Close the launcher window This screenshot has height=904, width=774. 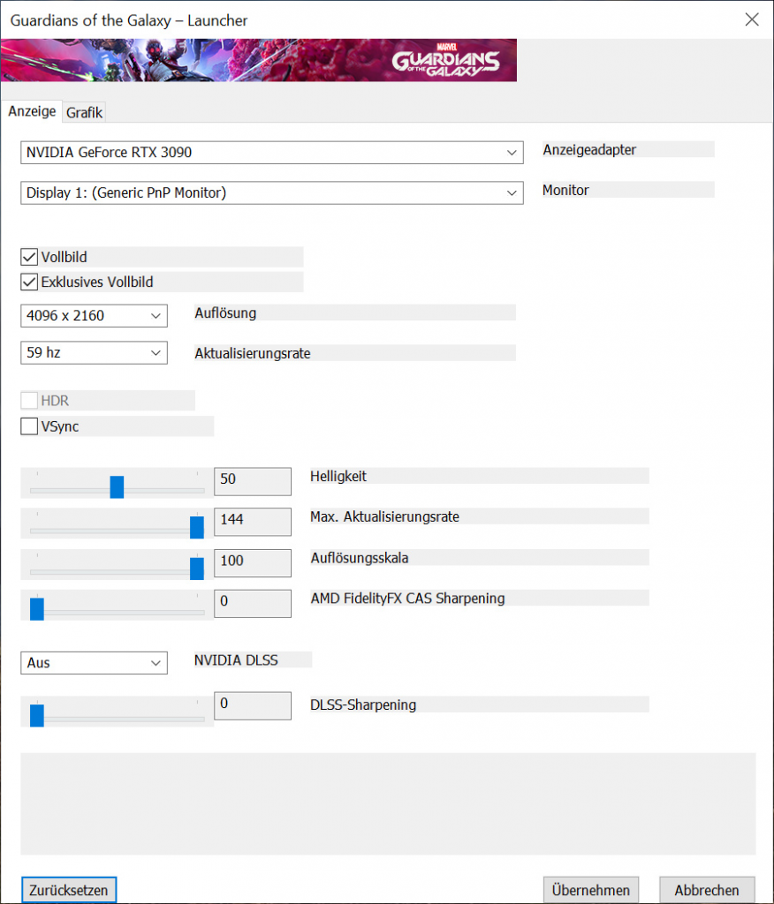[752, 19]
